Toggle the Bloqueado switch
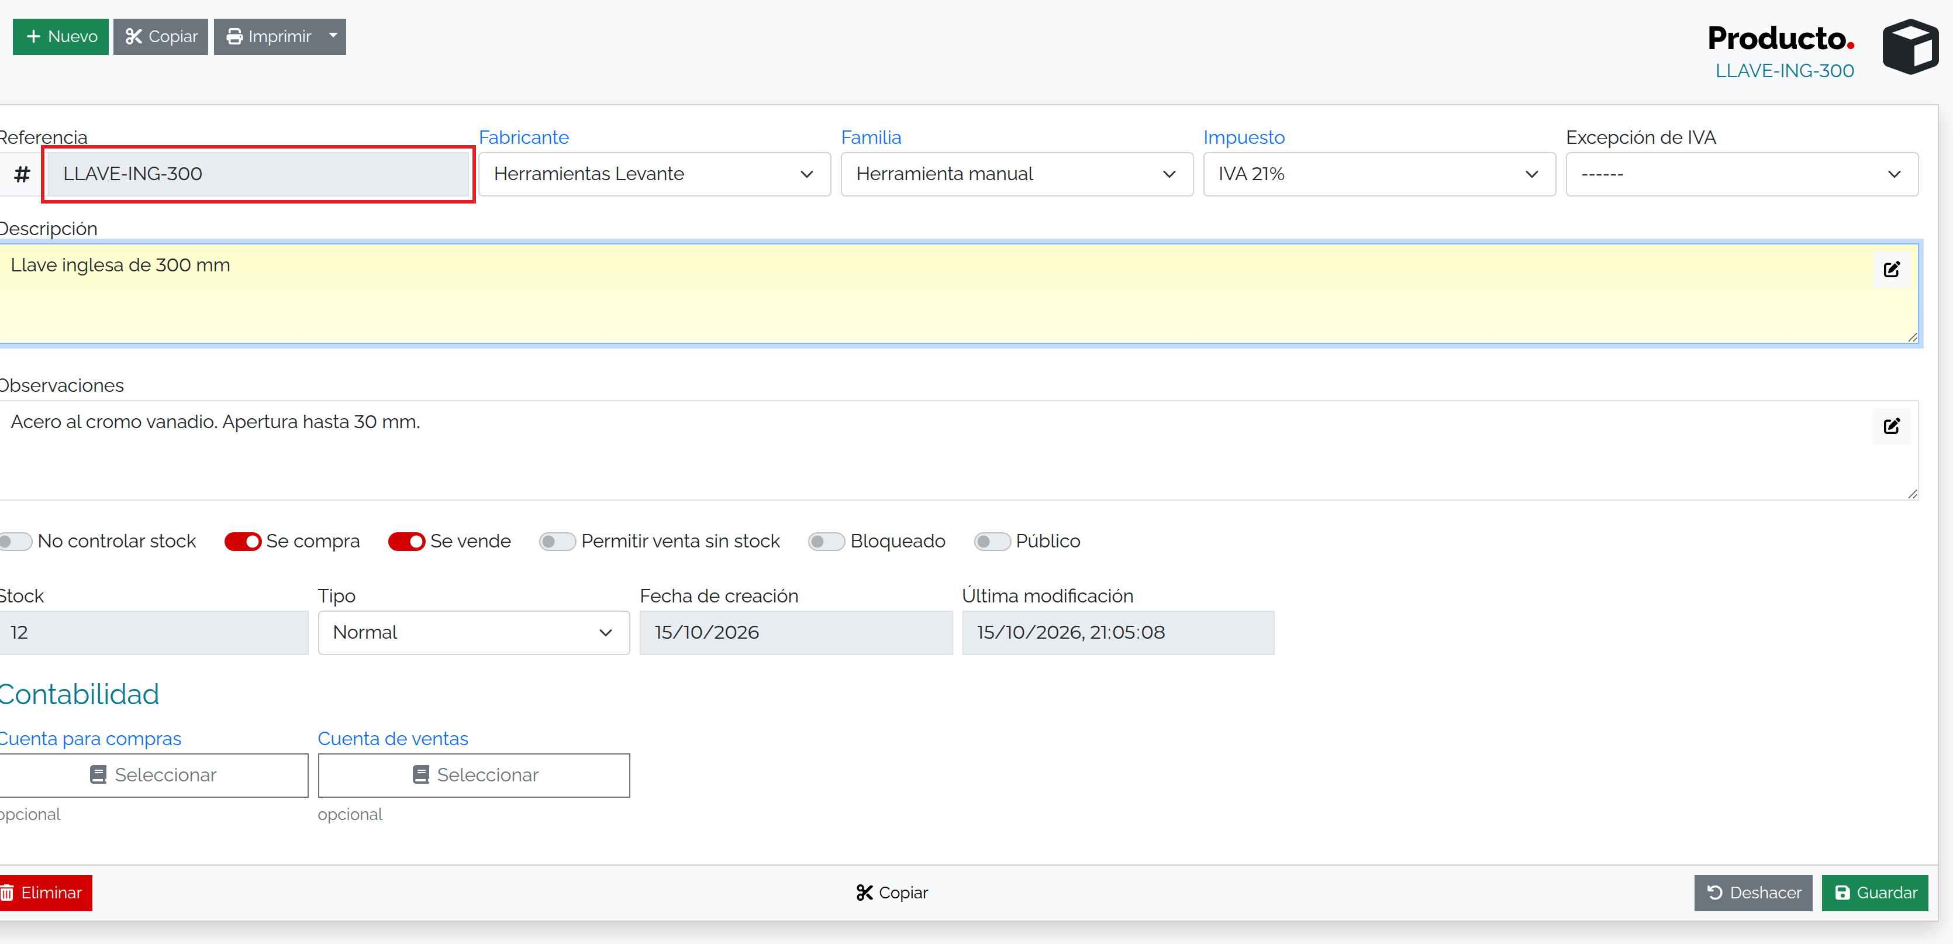 pyautogui.click(x=826, y=542)
